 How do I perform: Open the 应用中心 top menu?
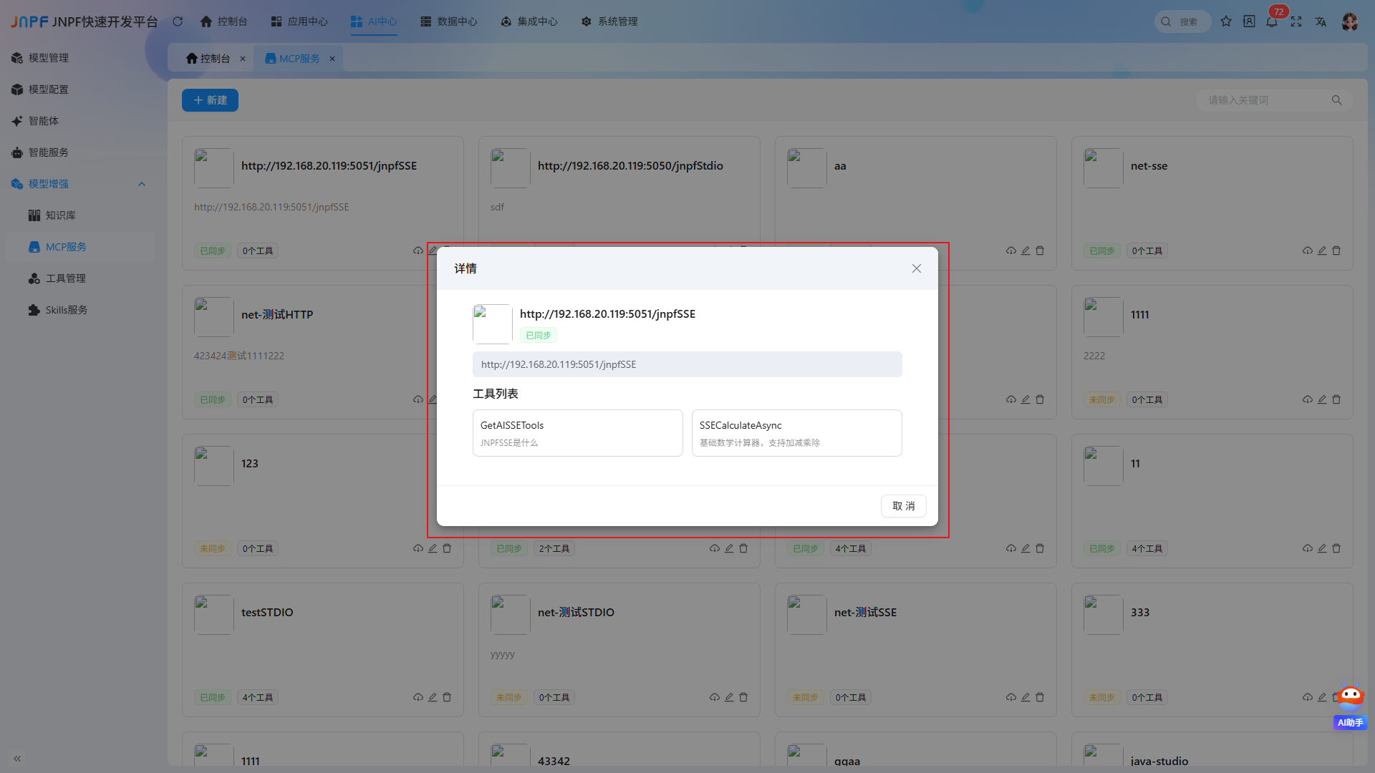pos(299,21)
